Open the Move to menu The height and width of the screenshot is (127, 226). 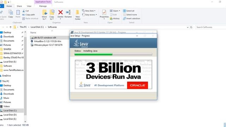[44, 15]
